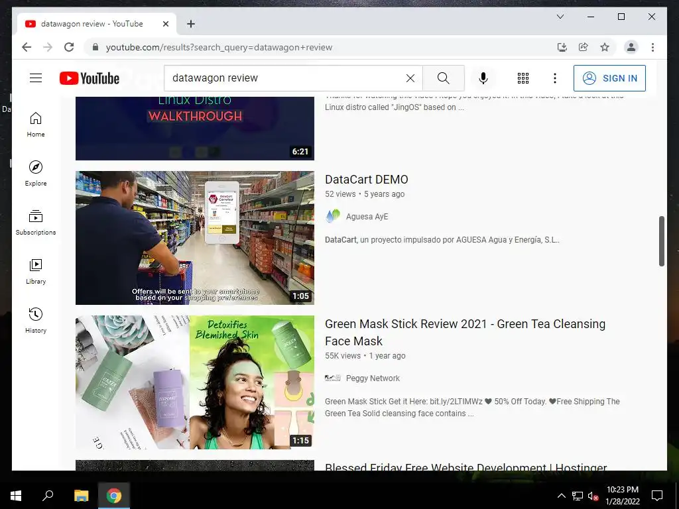
Task: Go to the YouTube logo home page
Action: [x=90, y=78]
